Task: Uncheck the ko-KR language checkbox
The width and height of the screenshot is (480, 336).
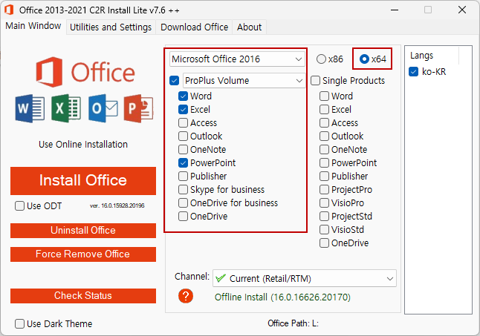Action: coord(414,72)
